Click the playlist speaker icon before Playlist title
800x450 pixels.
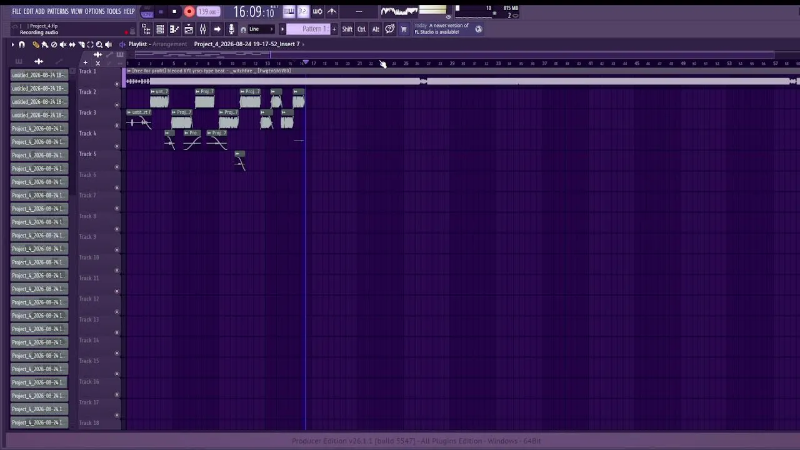(x=122, y=44)
